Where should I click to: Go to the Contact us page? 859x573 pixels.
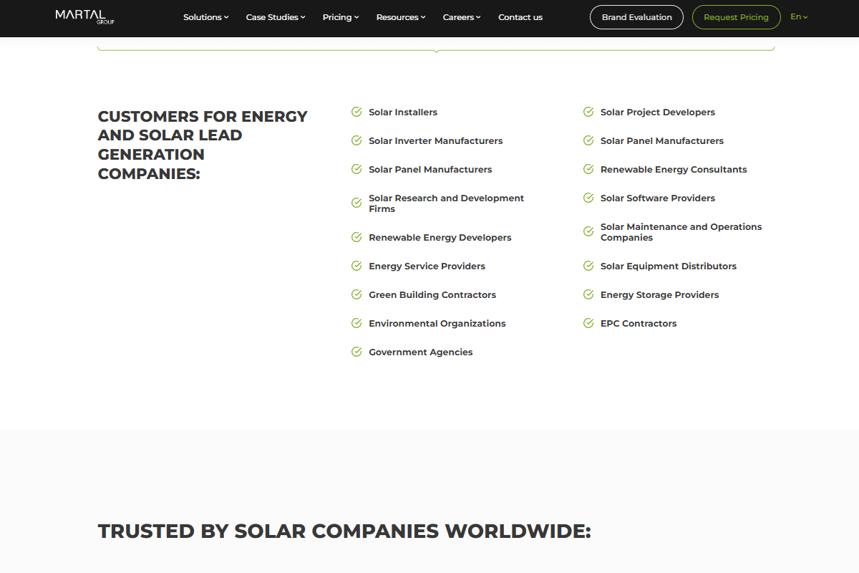(x=520, y=17)
